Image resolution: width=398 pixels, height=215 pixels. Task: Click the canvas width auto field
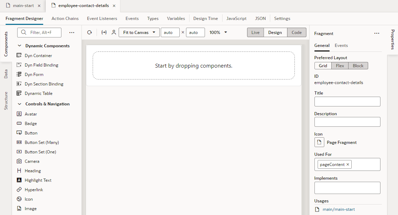170,33
